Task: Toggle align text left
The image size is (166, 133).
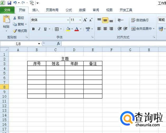Action: (x=99, y=28)
